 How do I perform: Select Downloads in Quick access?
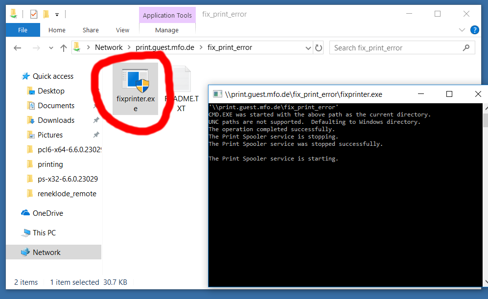coord(56,120)
